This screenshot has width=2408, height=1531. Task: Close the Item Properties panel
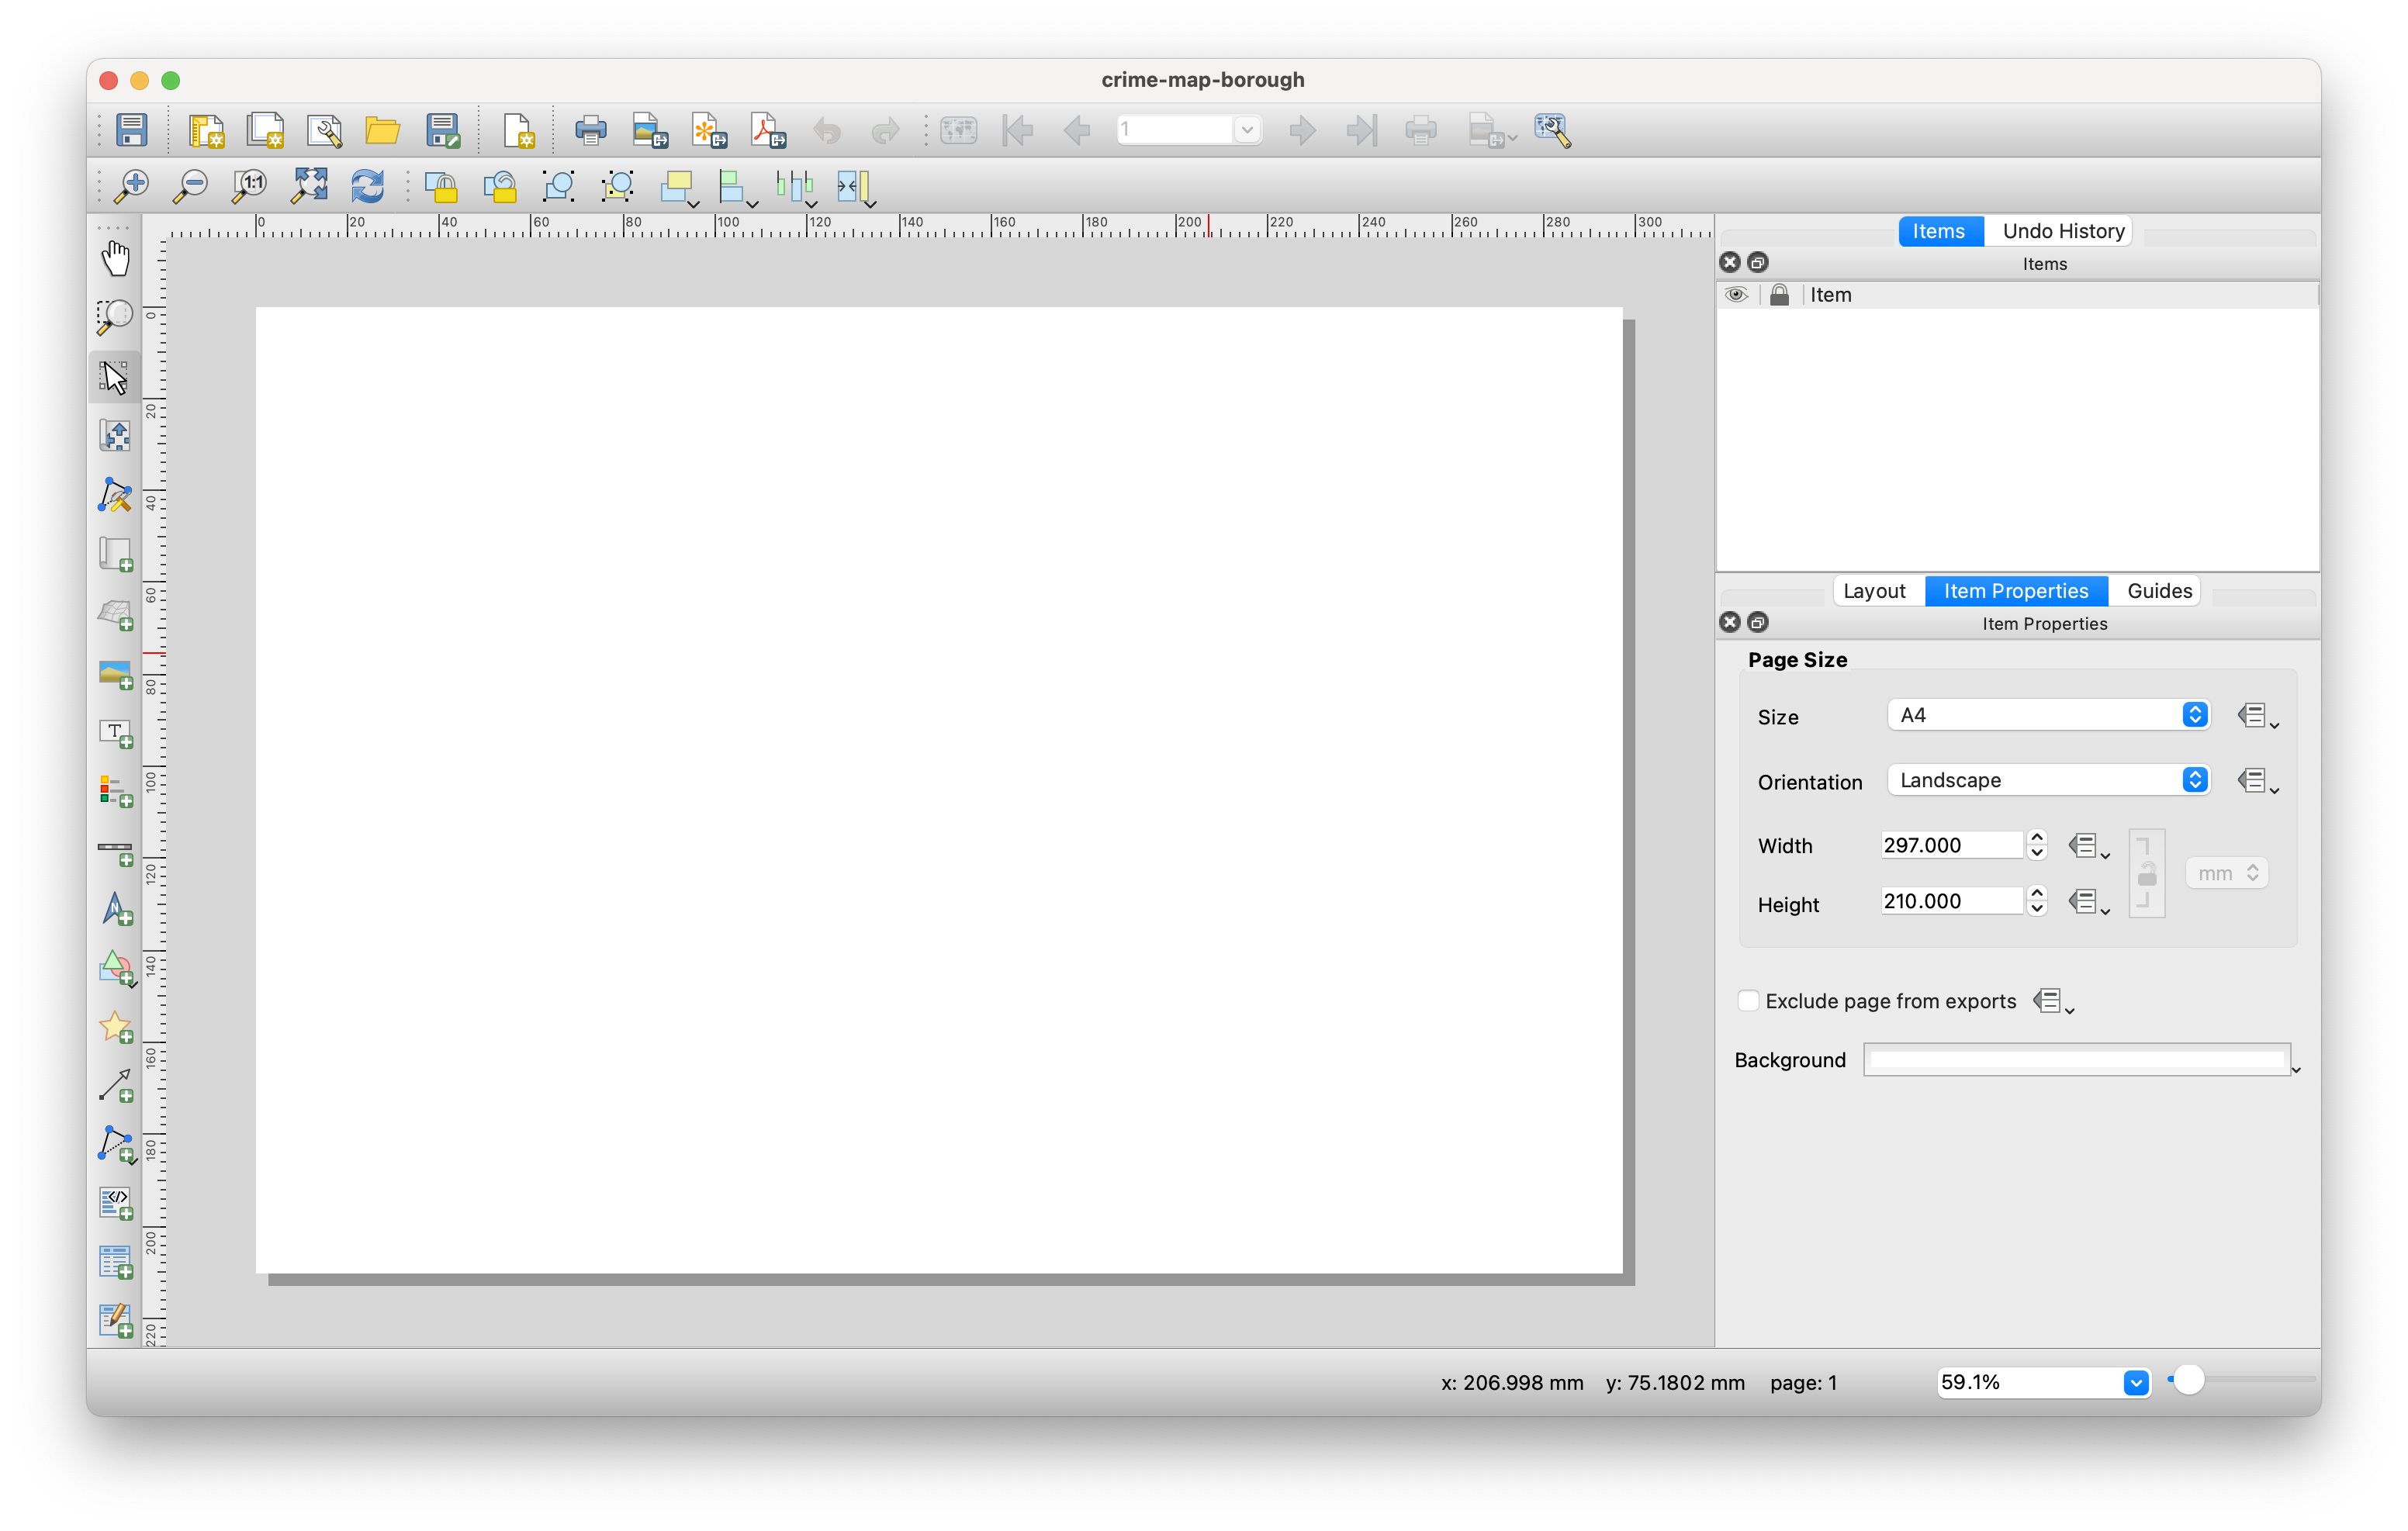(x=1730, y=622)
